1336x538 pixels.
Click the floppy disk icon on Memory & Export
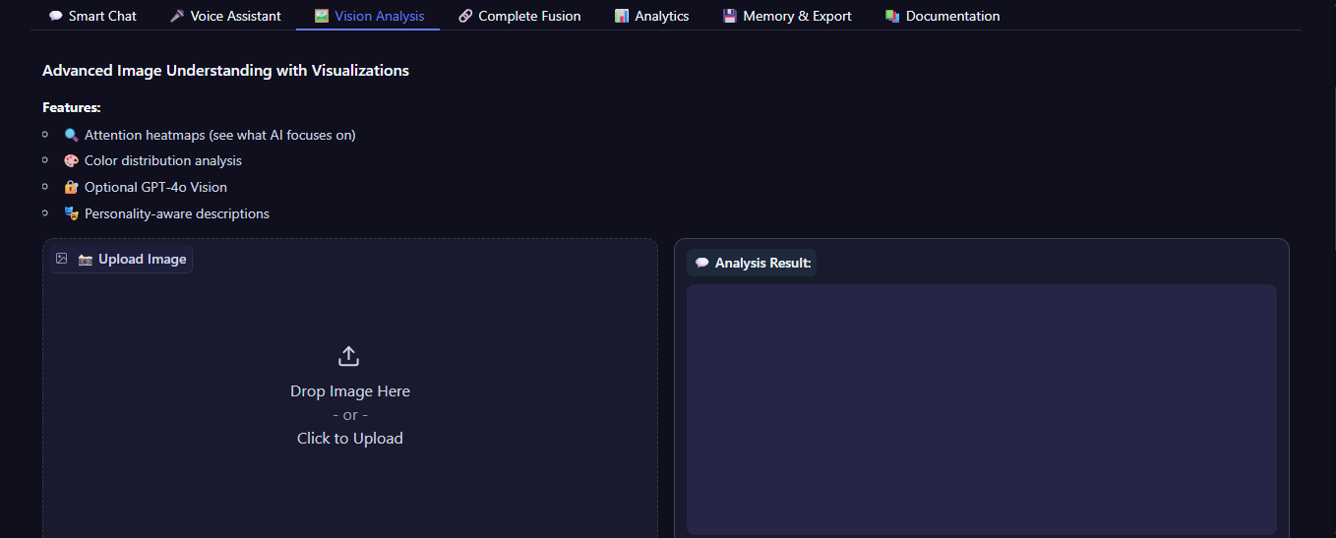[730, 16]
